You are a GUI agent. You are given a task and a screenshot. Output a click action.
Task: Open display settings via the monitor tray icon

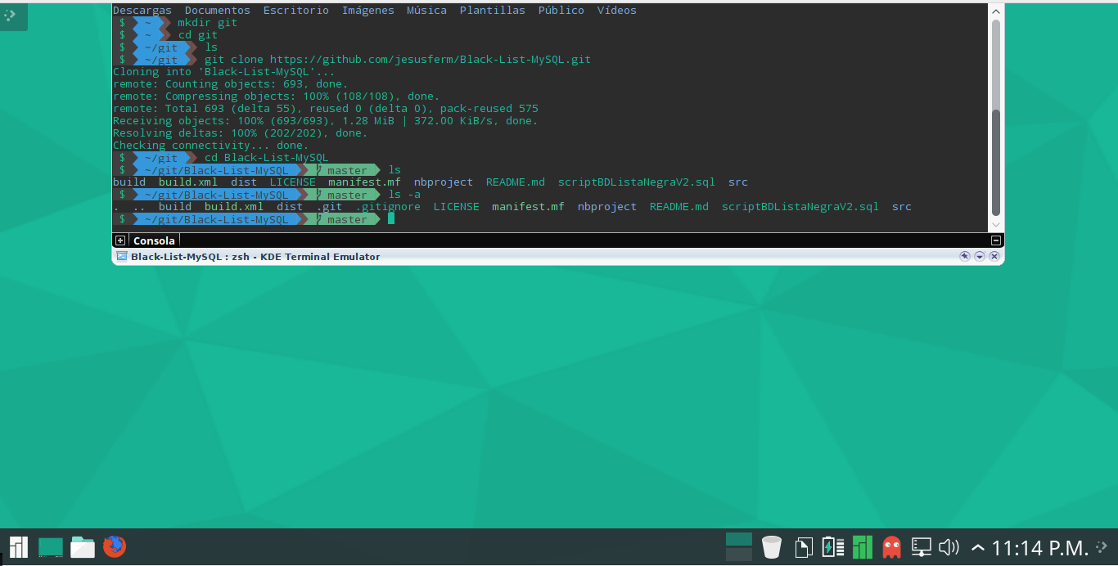[x=921, y=547]
